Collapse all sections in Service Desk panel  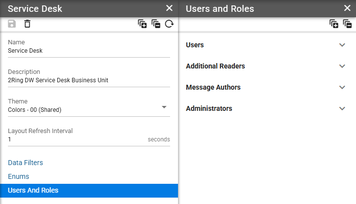[156, 24]
